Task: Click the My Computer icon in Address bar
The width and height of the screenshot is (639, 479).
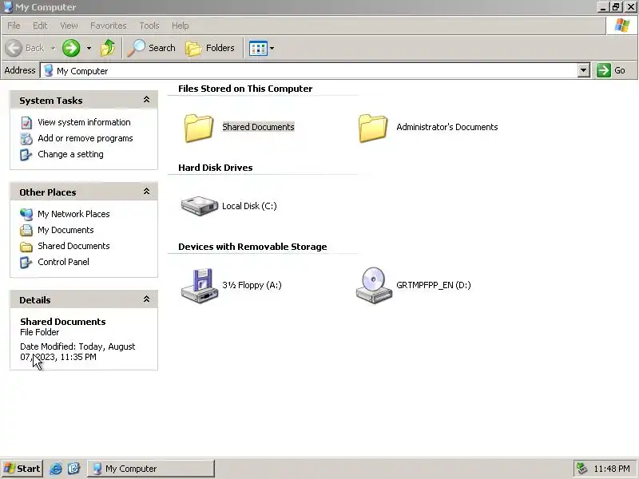Action: pos(49,70)
